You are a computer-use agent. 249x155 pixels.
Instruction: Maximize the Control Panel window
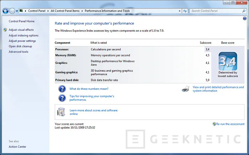(x=233, y=2)
